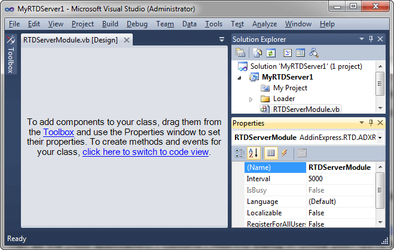The width and height of the screenshot is (394, 250).
Task: Click the Ready status bar text
Action: (x=17, y=239)
